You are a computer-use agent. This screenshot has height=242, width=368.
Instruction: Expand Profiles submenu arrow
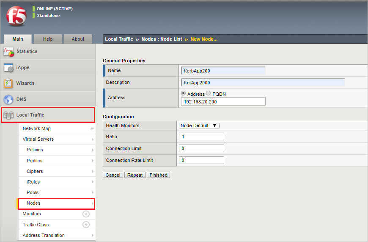[x=93, y=161]
